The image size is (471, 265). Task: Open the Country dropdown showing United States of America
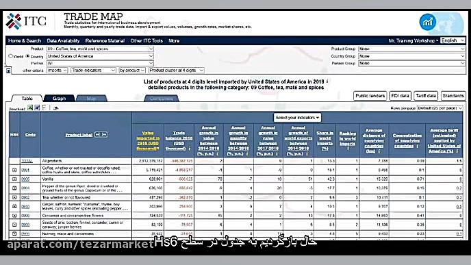[x=101, y=56]
